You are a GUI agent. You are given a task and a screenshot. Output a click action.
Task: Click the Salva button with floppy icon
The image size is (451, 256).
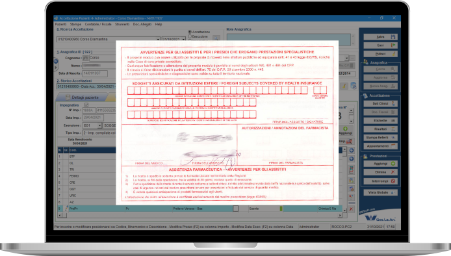coord(381,37)
